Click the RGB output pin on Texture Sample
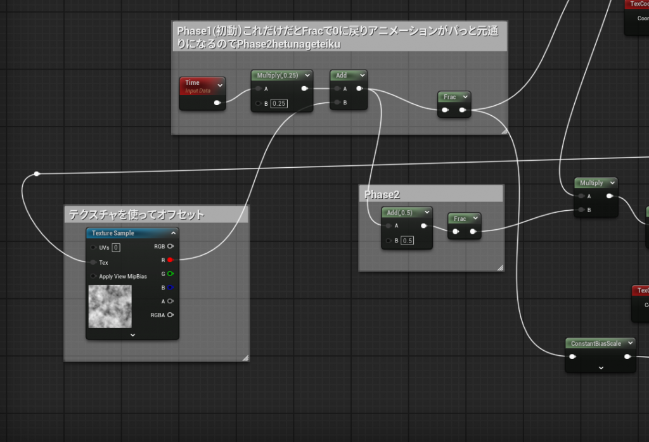 (x=170, y=246)
